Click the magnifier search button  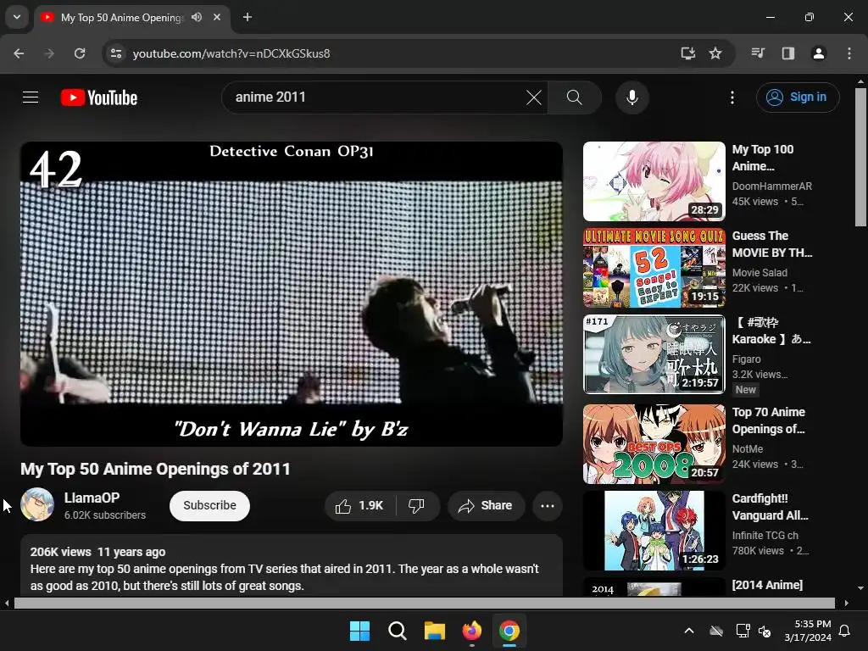[x=575, y=97]
